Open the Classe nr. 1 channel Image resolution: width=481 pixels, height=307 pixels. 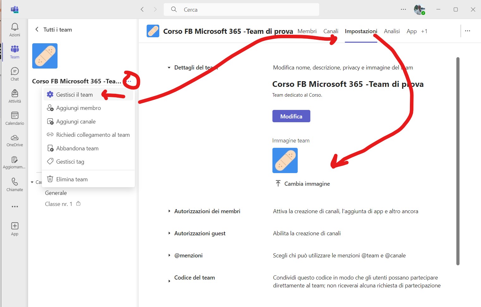[x=58, y=204]
